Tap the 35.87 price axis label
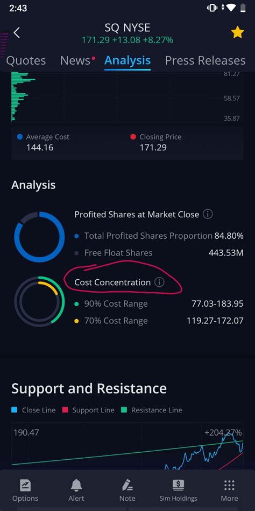Image resolution: width=255 pixels, height=511 pixels. pos(232,118)
